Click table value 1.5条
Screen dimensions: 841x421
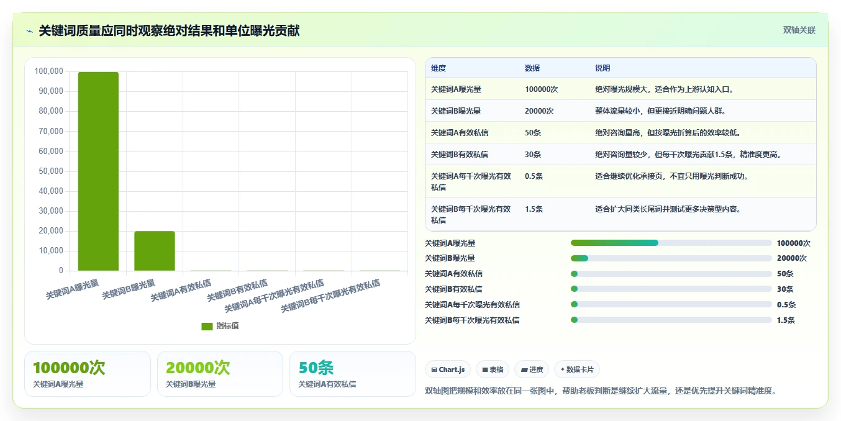point(534,209)
